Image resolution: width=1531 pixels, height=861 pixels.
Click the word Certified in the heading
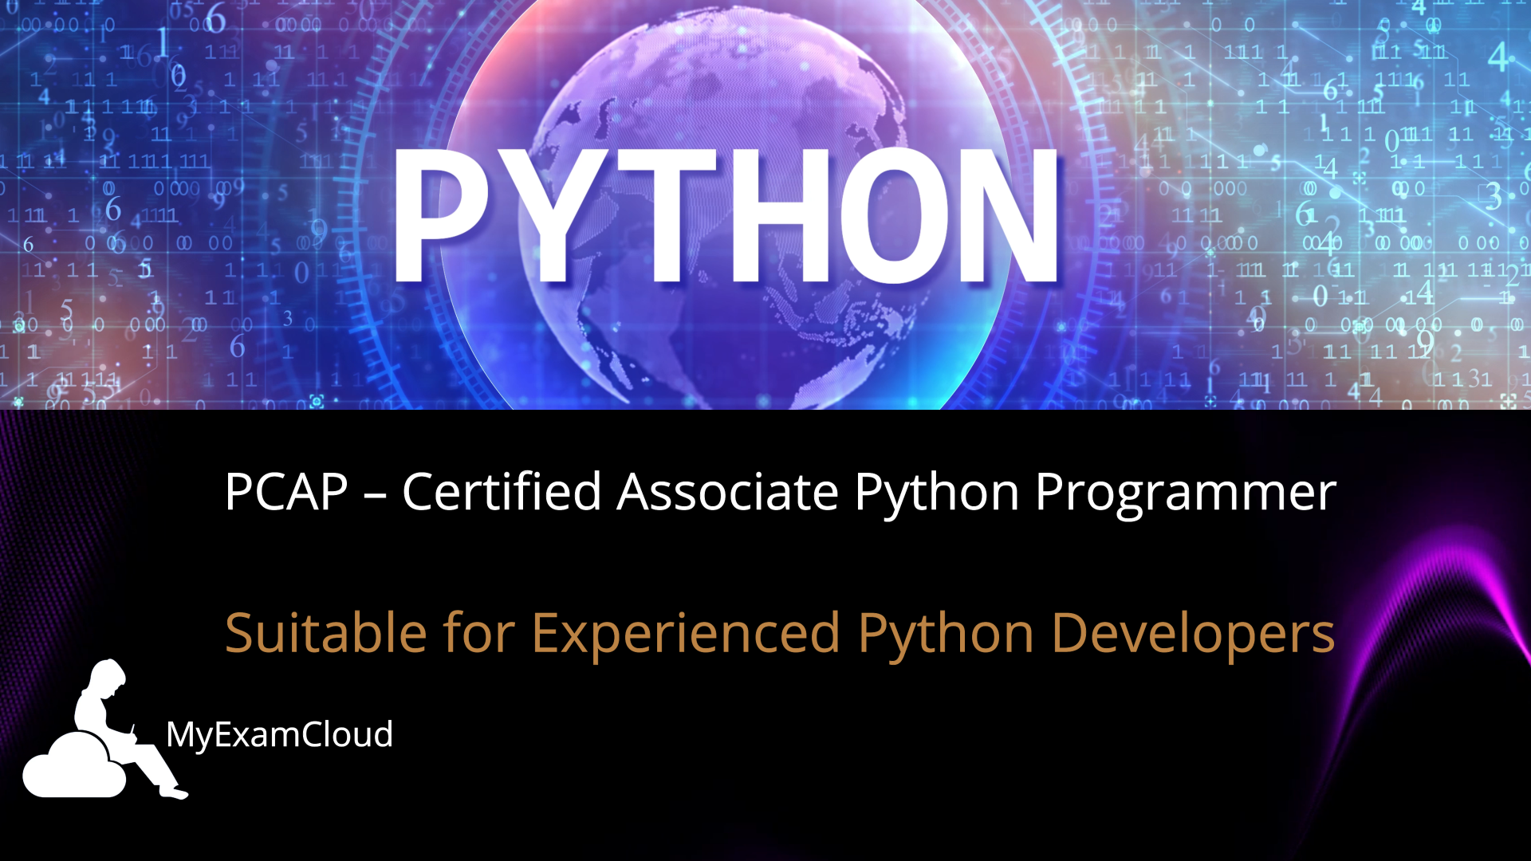click(501, 492)
